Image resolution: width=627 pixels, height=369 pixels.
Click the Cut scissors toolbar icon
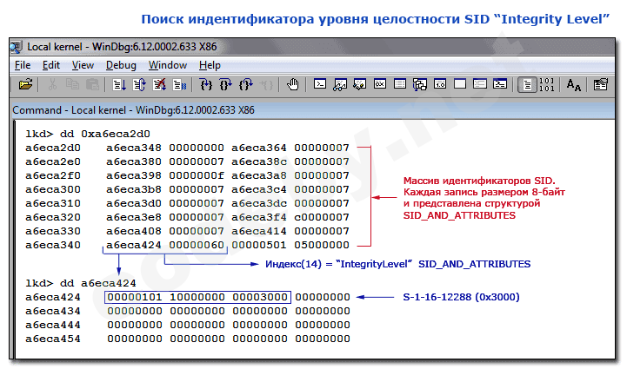52,85
